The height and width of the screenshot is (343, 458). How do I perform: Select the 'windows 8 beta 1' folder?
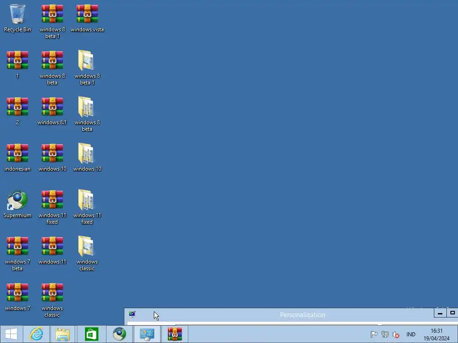[x=87, y=68]
